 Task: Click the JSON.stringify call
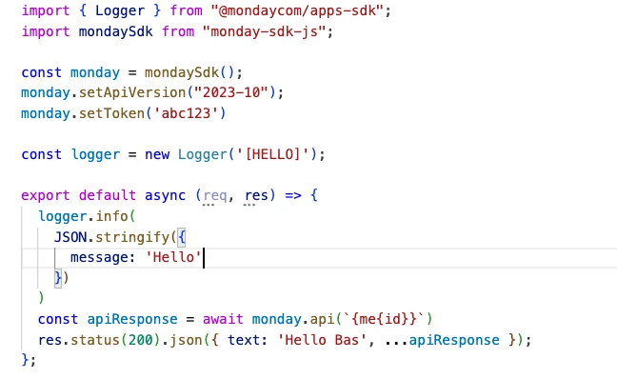(111, 237)
